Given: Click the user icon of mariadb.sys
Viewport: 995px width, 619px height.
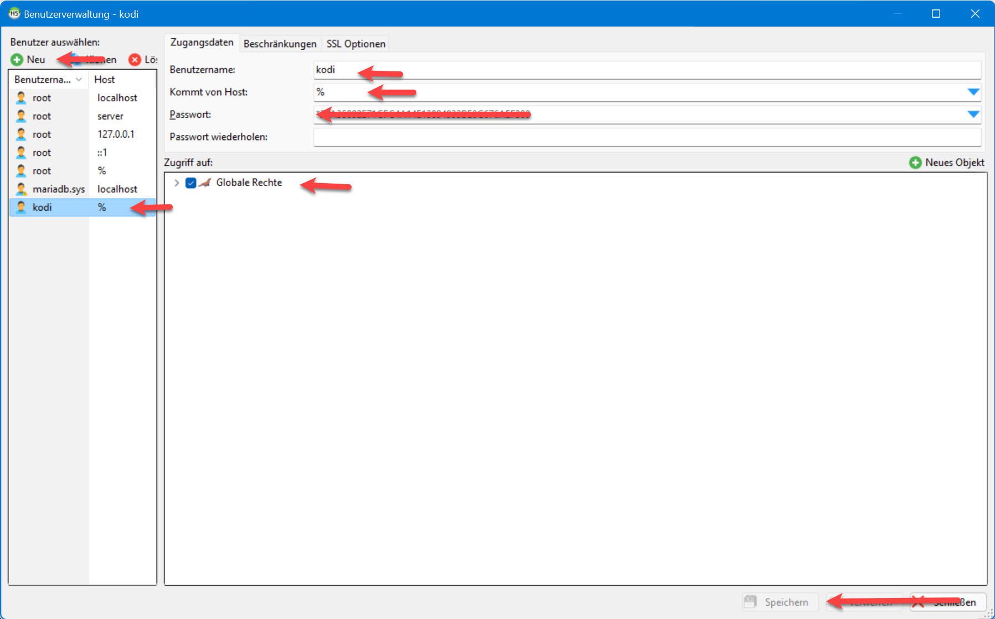Looking at the screenshot, I should coord(21,189).
